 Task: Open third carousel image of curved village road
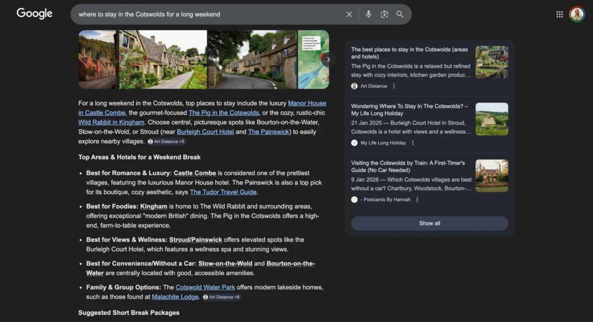pos(252,60)
